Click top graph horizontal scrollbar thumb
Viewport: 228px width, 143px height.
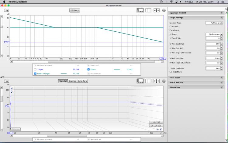coord(101,62)
